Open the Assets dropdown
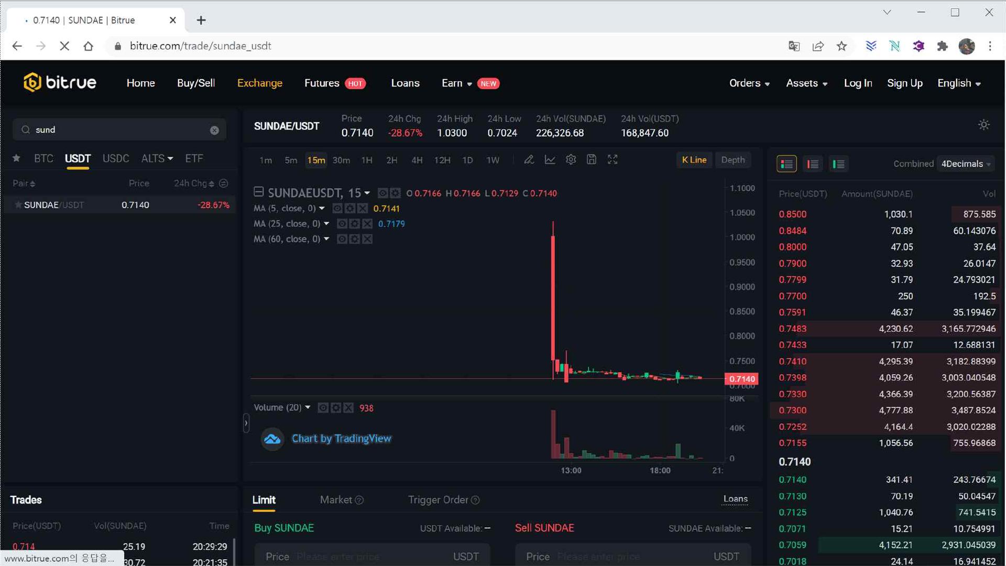The image size is (1006, 566). (x=806, y=83)
